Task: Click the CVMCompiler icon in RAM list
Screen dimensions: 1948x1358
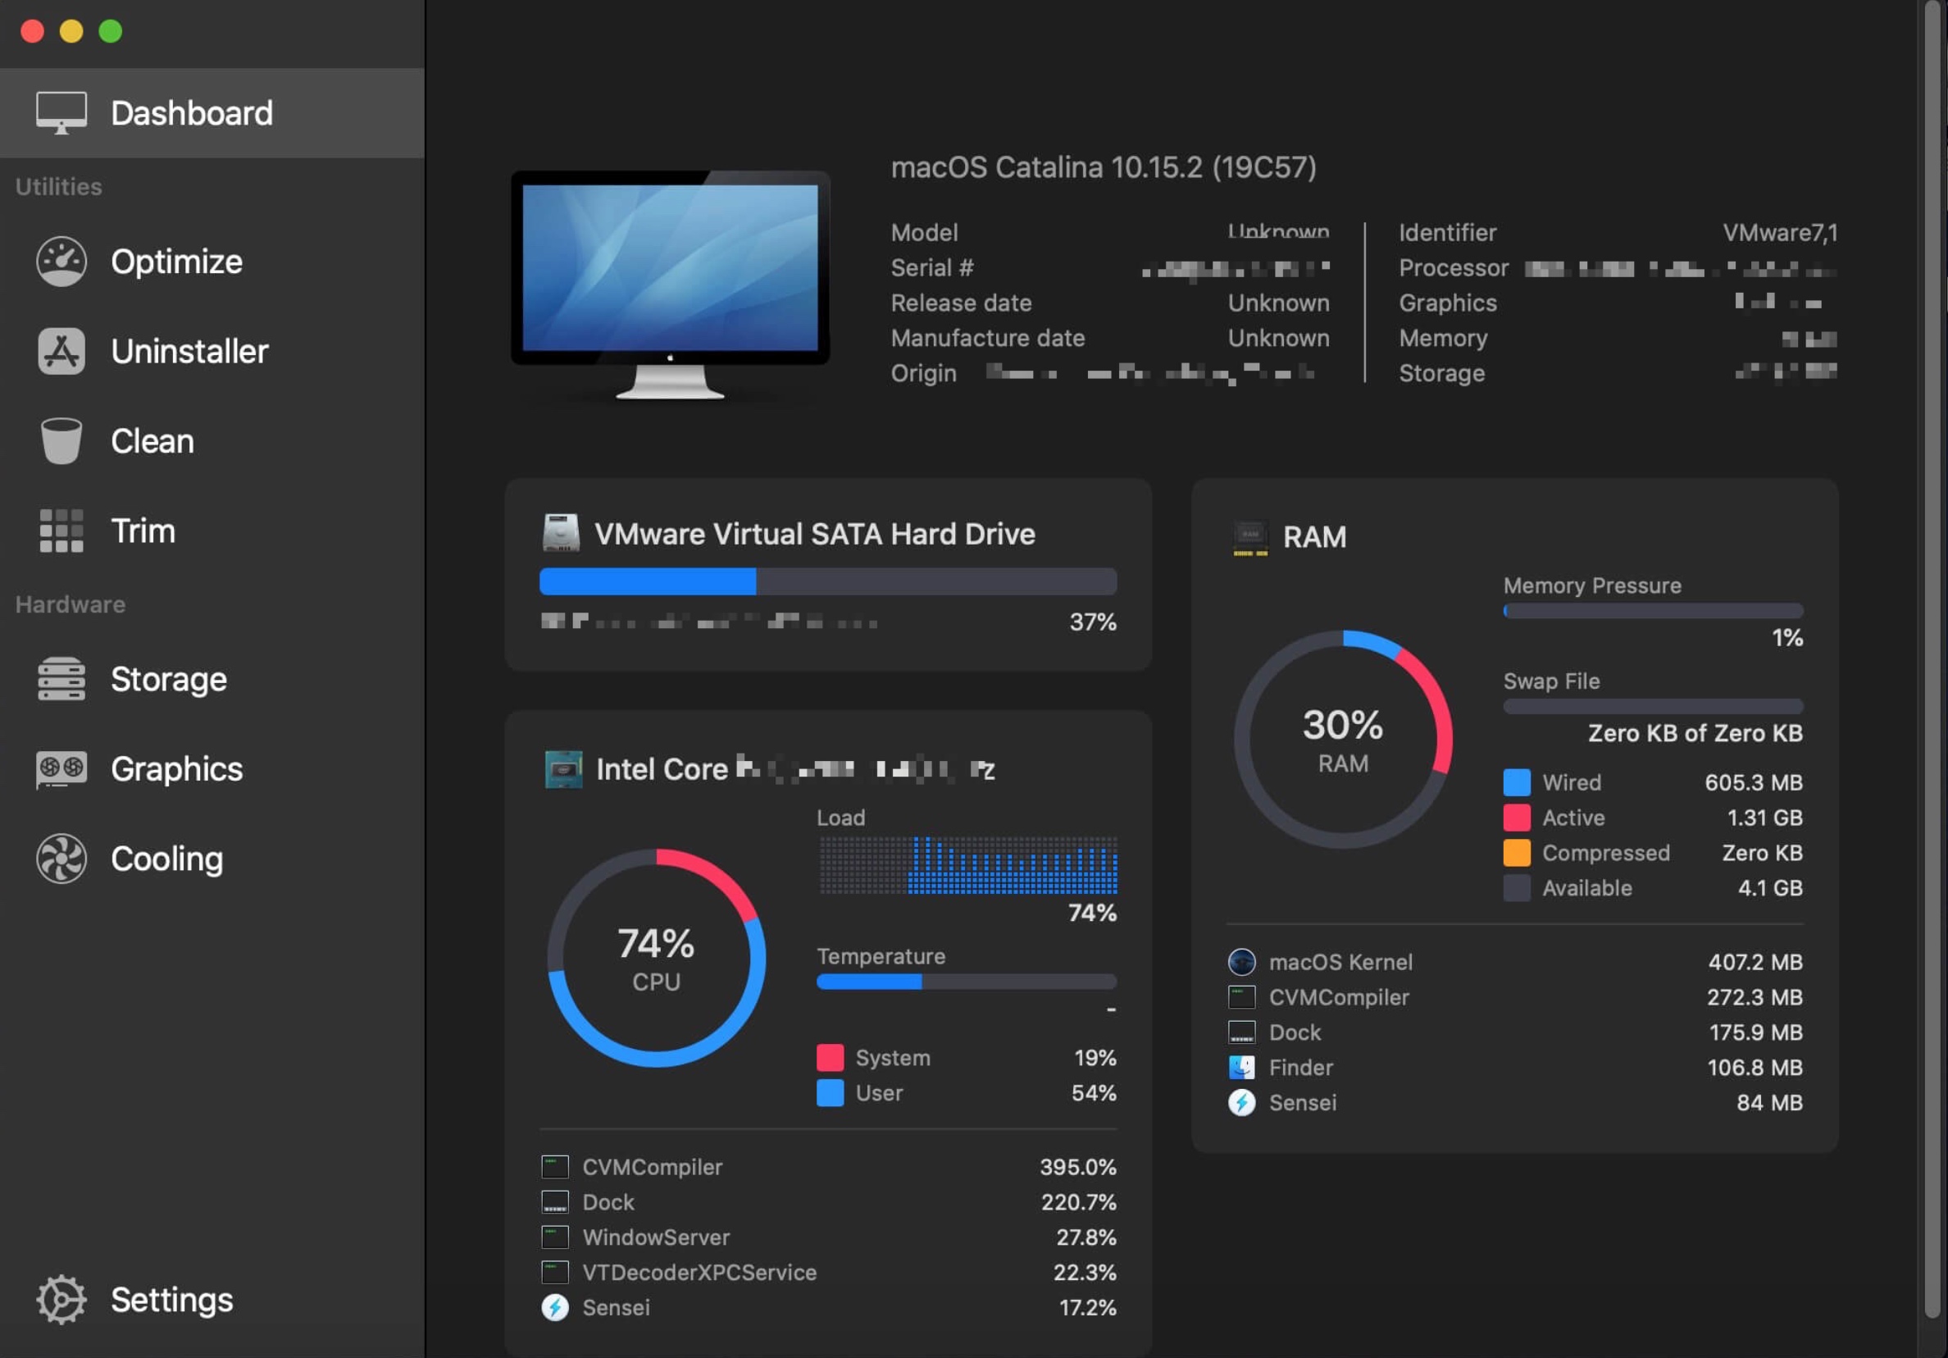Action: click(1241, 997)
